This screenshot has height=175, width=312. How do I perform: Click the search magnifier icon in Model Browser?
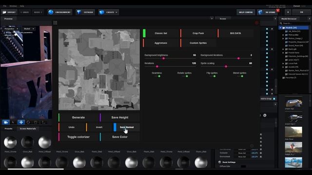tap(281, 23)
